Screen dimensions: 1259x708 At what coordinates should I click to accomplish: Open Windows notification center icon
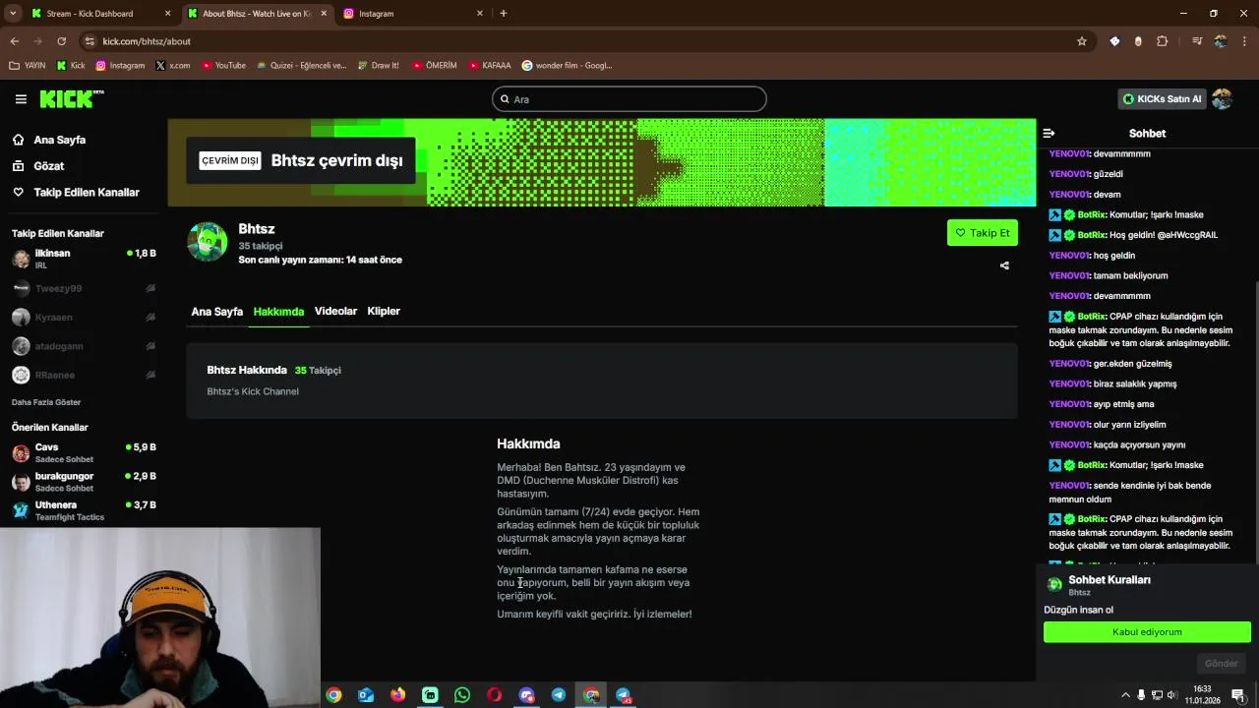click(1237, 695)
